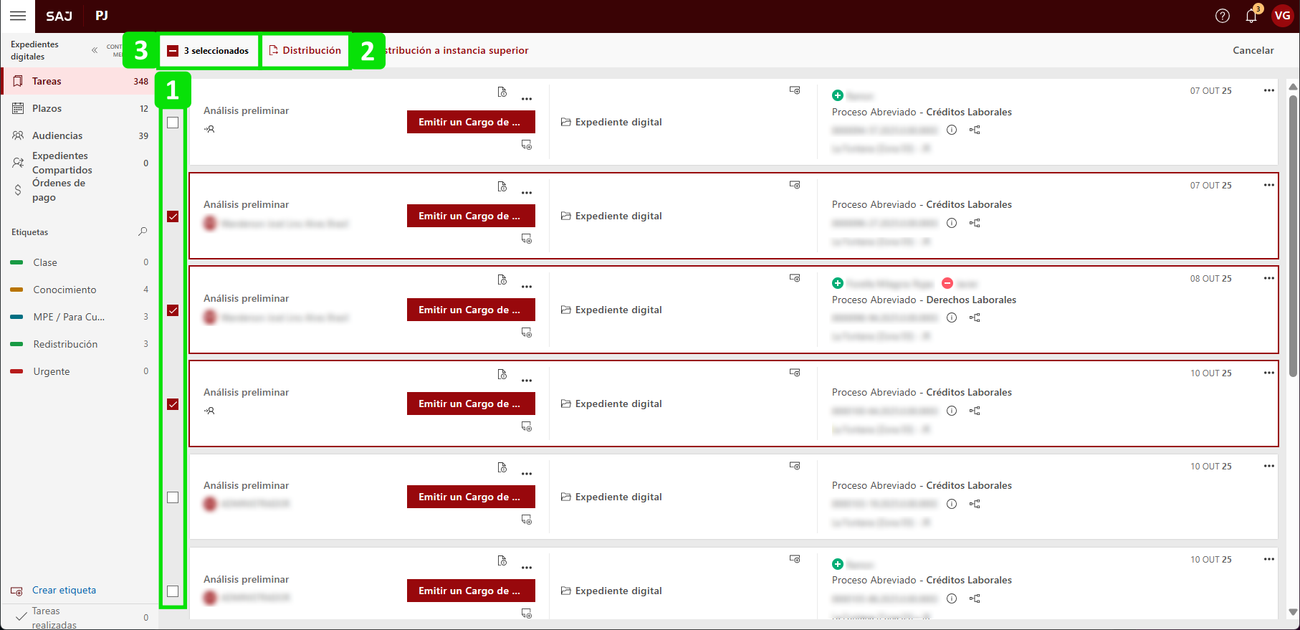The width and height of the screenshot is (1300, 630).
Task: Click the Crear etiqueta link
Action: click(64, 590)
